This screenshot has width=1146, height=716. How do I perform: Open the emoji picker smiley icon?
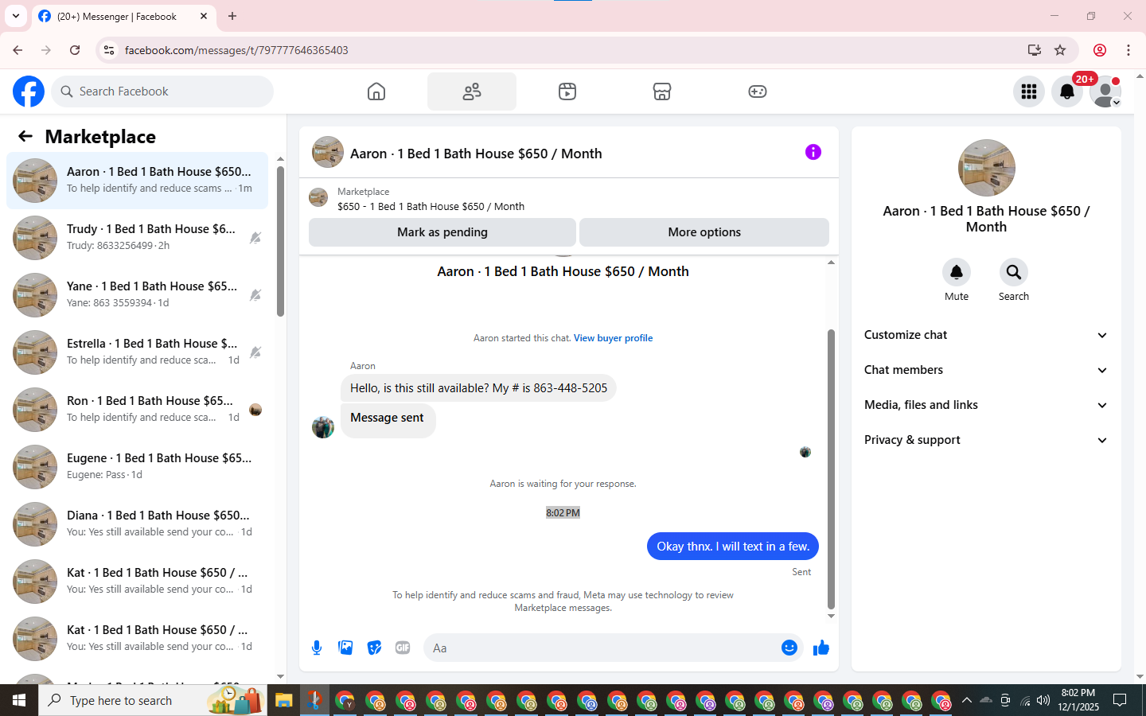789,648
